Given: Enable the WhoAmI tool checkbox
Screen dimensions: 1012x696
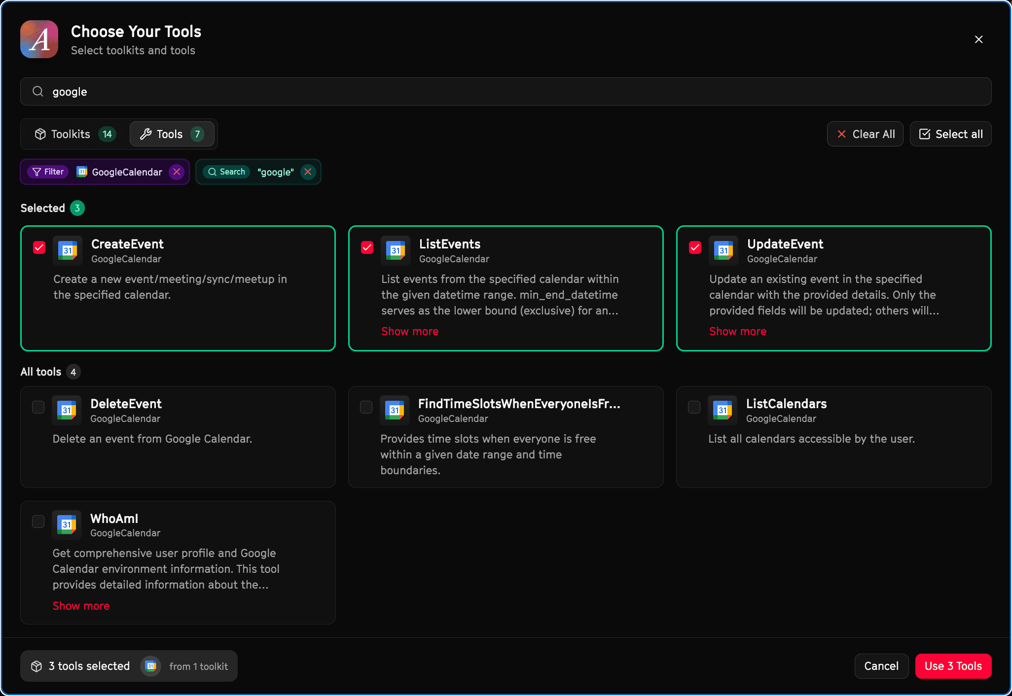Looking at the screenshot, I should click(38, 522).
